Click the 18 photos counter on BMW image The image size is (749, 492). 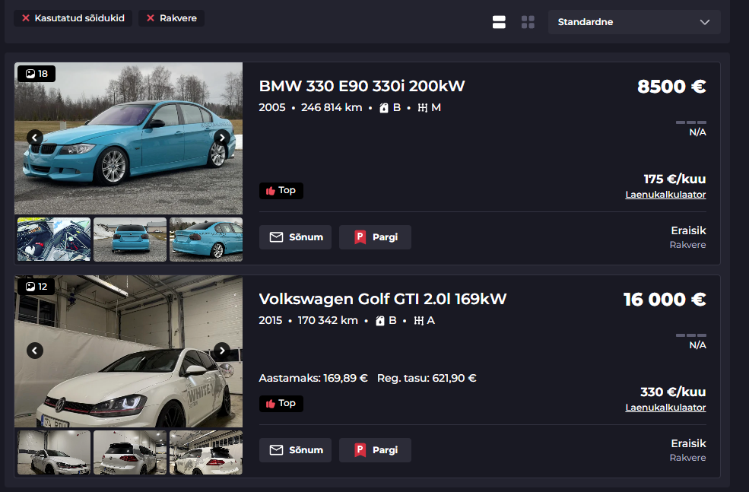pyautogui.click(x=36, y=74)
